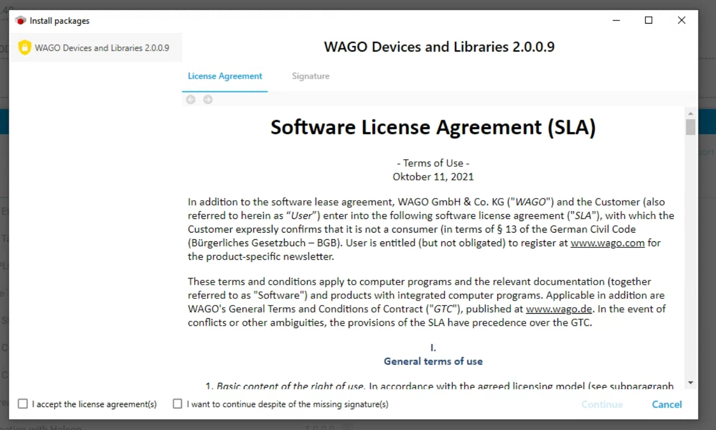The height and width of the screenshot is (430, 716).
Task: Click the yellow shield icon beside the WAGO package
Action: tap(25, 48)
